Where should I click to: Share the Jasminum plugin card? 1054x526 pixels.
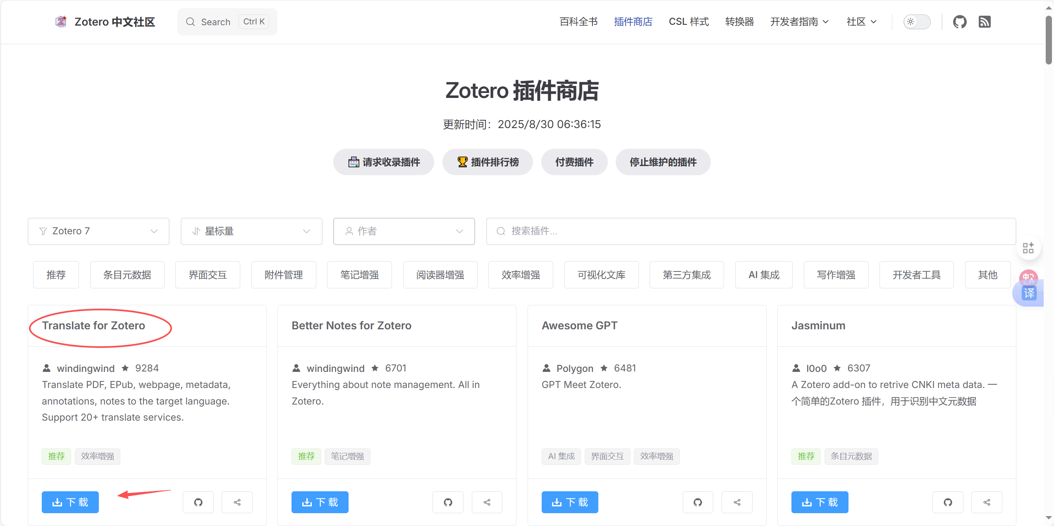pos(987,502)
